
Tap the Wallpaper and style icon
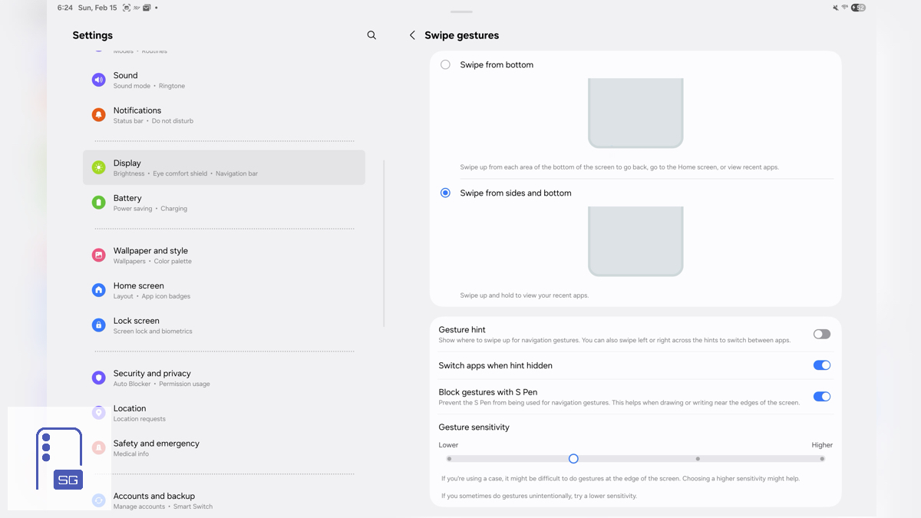(x=98, y=255)
